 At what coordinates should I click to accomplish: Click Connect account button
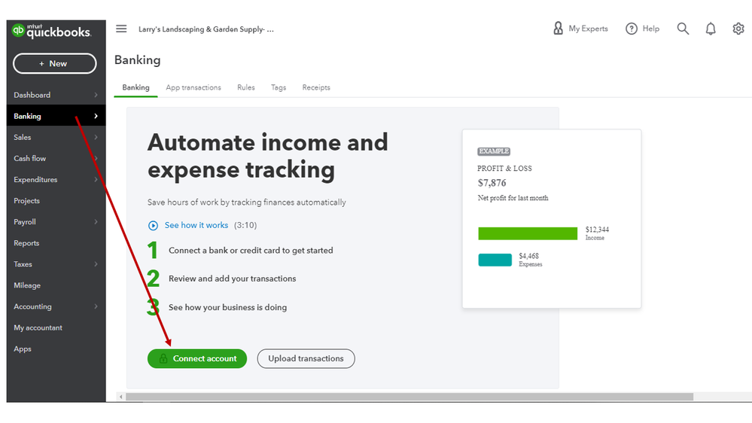click(197, 359)
